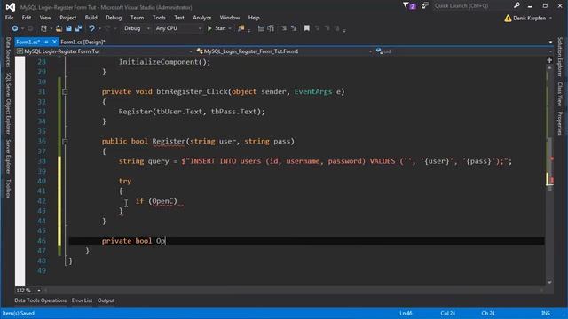Open the Data Tools Operations tab

point(41,300)
